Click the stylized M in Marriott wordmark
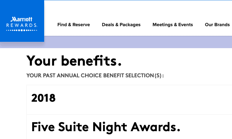The image size is (232, 139). [x=13, y=19]
